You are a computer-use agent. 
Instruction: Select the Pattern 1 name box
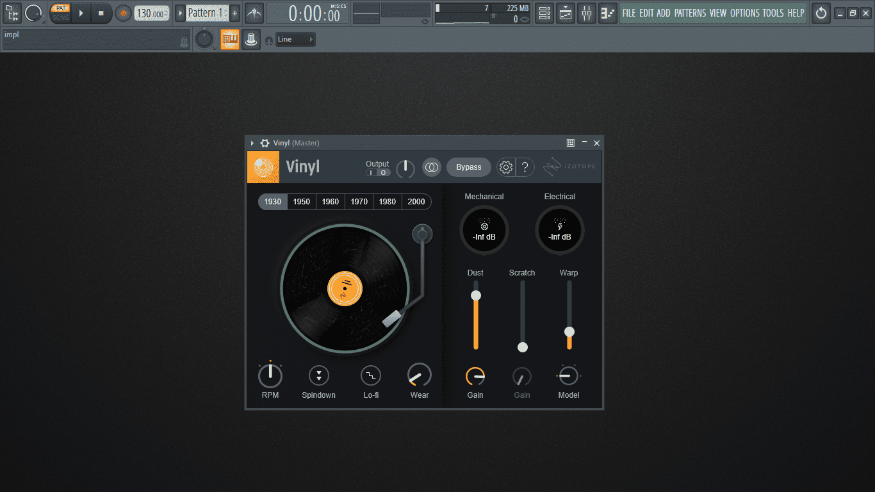(x=207, y=13)
